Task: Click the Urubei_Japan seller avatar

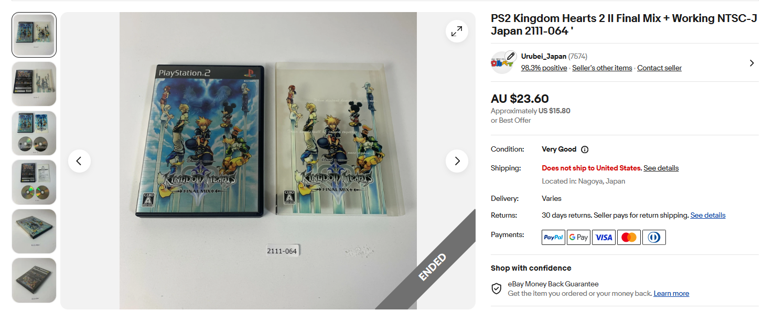Action: (502, 62)
